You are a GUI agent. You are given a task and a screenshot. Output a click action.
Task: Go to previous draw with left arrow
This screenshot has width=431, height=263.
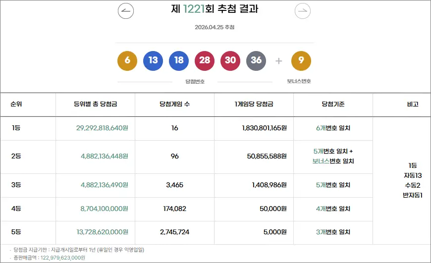126,11
